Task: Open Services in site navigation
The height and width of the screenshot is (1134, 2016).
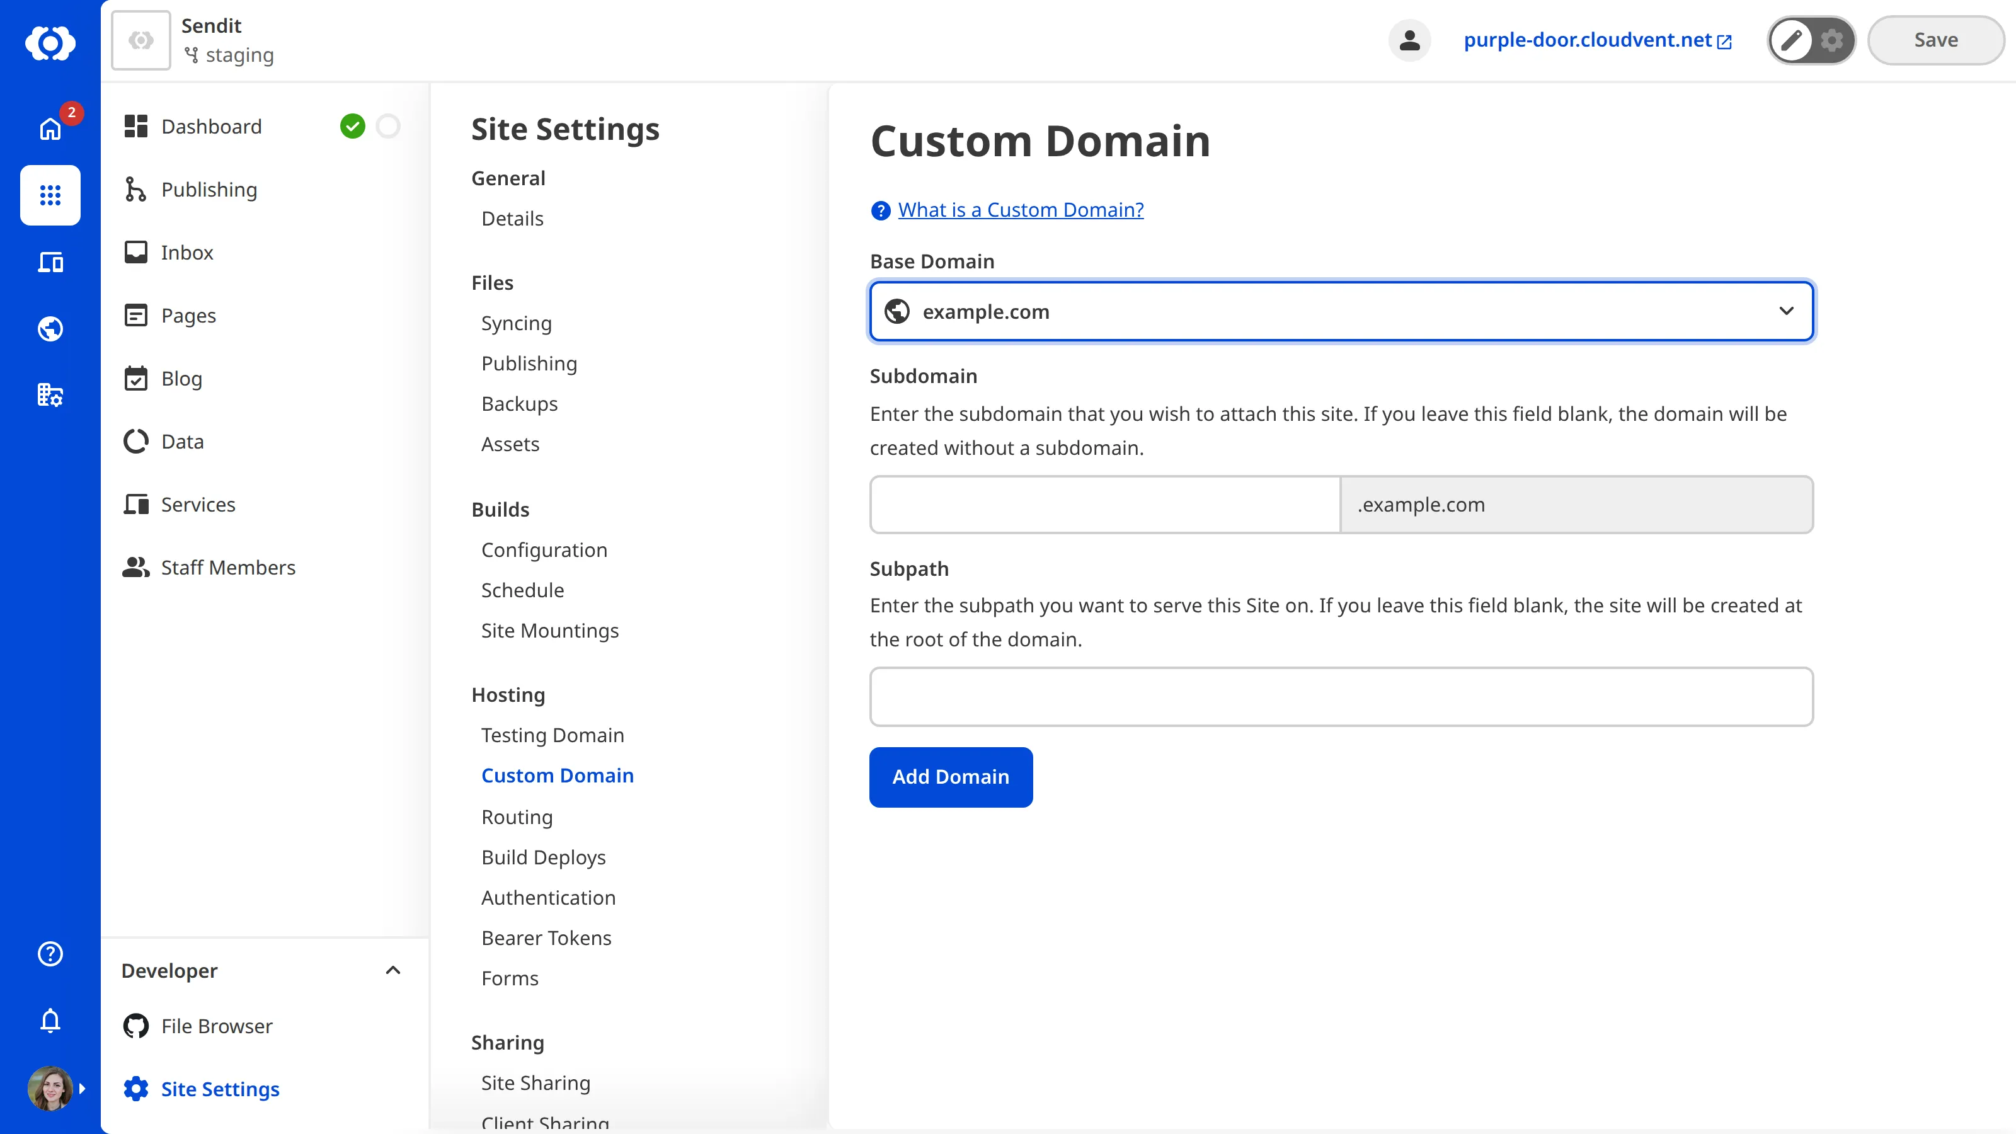Action: coord(198,504)
